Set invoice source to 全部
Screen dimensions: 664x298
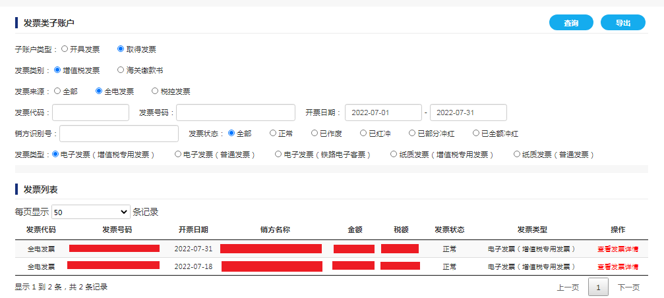pos(57,91)
